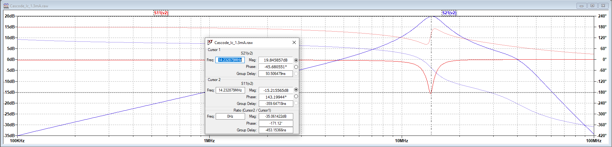Click the Ratio Freq field showing 0Hz
Screen dimensions: 612x147
pos(230,116)
